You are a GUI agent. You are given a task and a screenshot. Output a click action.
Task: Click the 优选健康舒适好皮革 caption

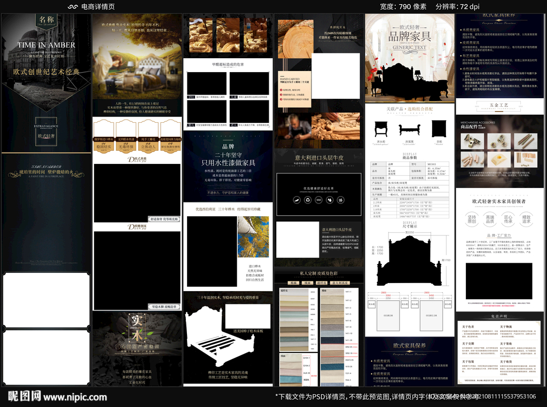[x=318, y=189]
